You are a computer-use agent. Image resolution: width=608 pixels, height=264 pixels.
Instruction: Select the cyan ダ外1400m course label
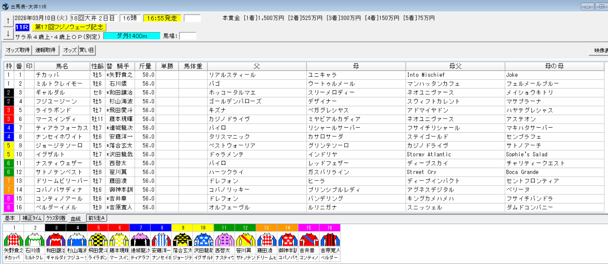point(132,36)
